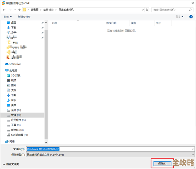Click the folder icon in address bar
This screenshot has width=196, height=169.
24,10
